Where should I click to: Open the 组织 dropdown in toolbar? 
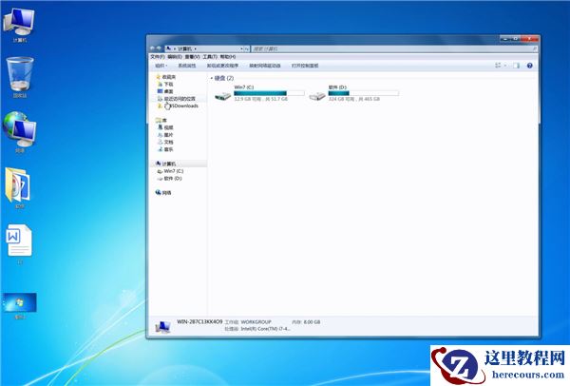coord(161,66)
